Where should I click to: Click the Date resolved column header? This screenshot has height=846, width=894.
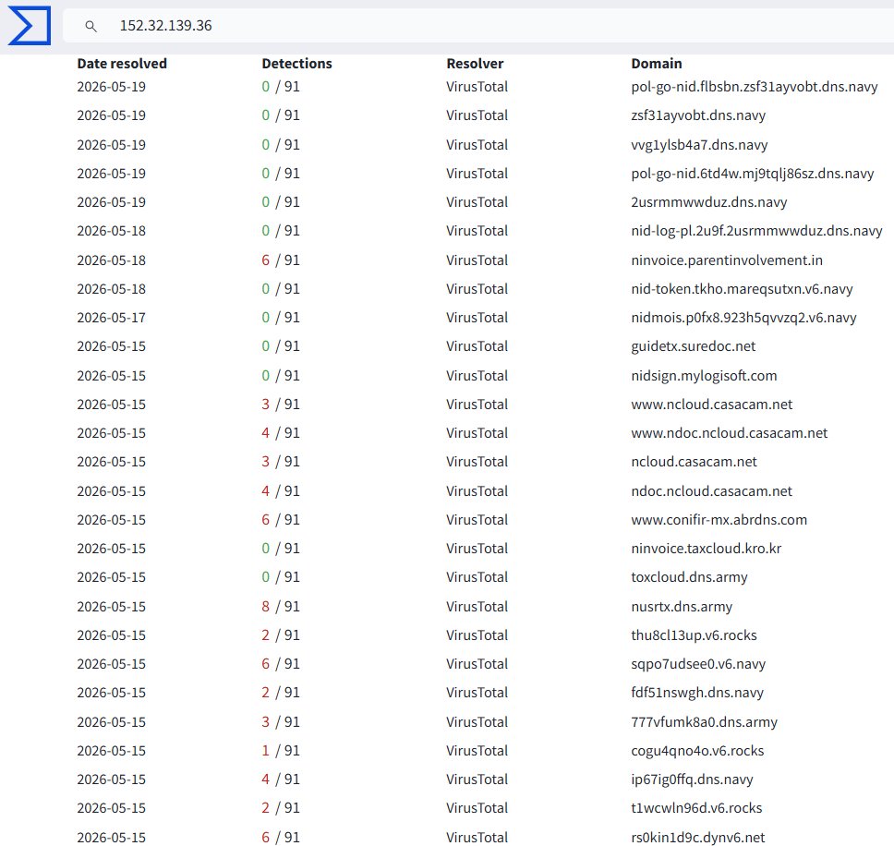[x=122, y=64]
